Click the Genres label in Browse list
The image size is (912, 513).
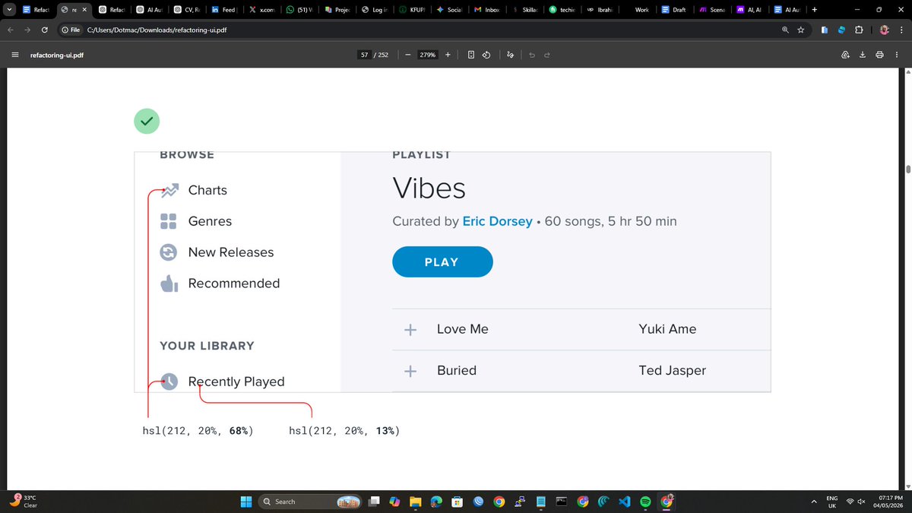(x=210, y=221)
